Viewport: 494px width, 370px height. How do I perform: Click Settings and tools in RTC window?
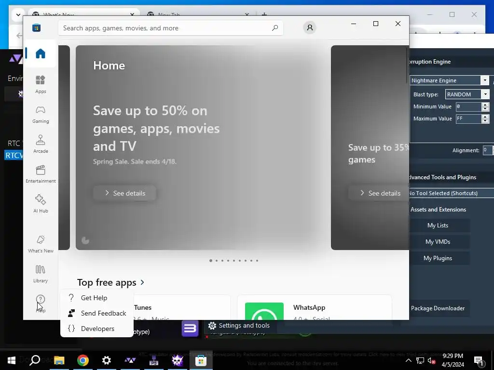240,326
